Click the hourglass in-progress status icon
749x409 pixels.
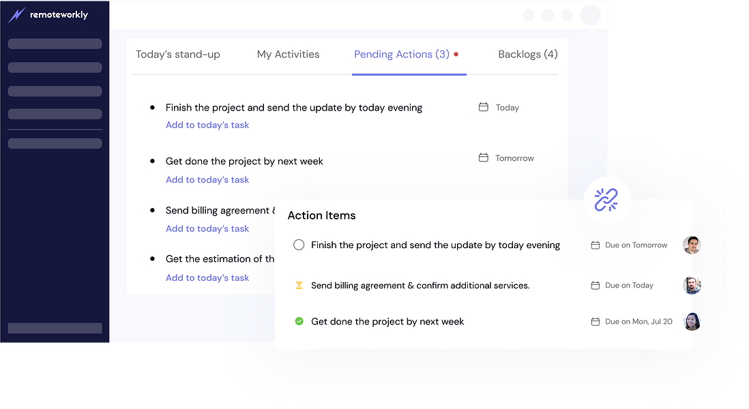coord(299,285)
